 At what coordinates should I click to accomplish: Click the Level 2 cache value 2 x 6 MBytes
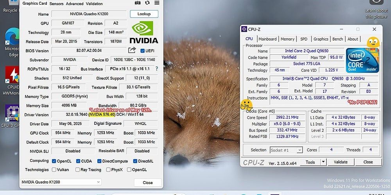click(343, 130)
